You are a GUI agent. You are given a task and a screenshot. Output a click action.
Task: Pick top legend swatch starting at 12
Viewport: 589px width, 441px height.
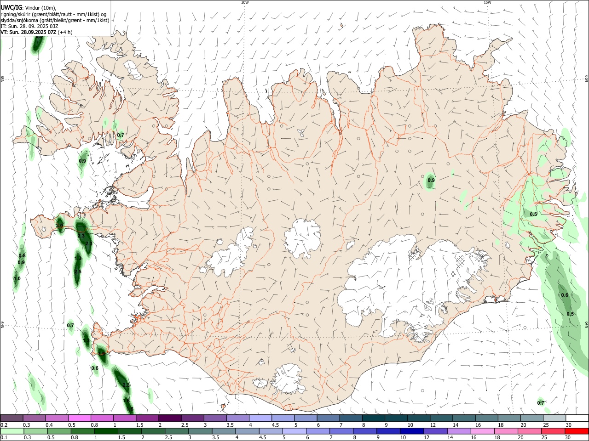[441, 418]
